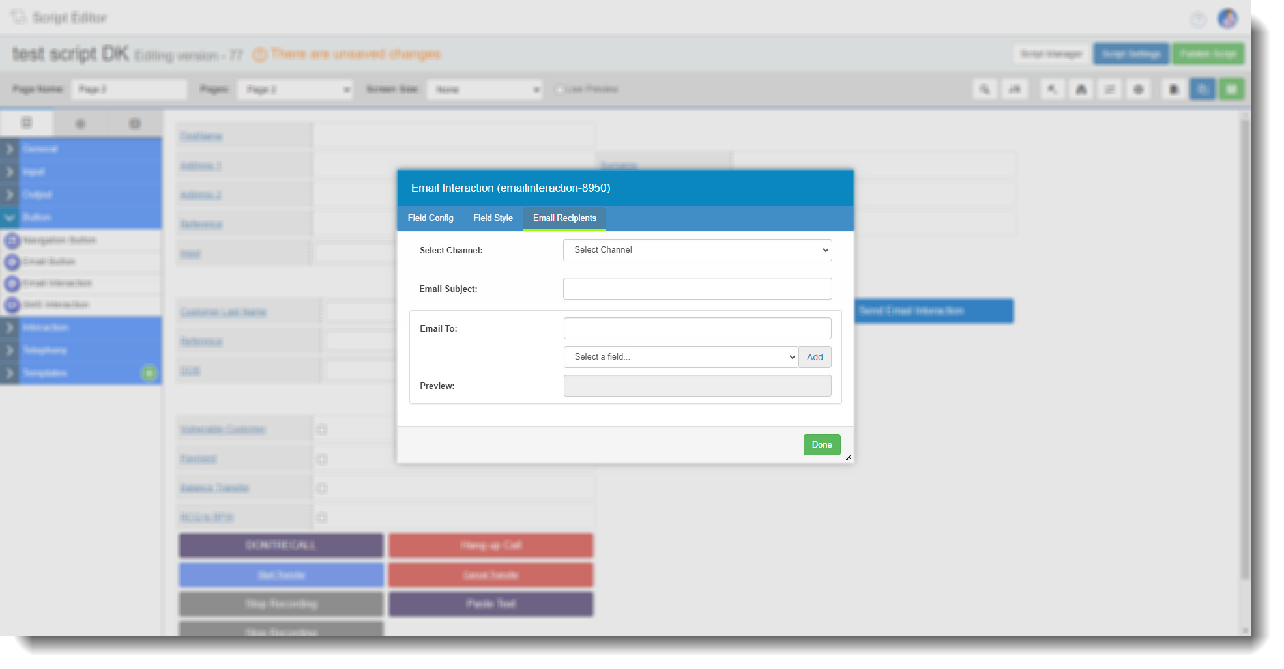1284x669 pixels.
Task: Open the Pages dropdown
Action: click(x=295, y=89)
